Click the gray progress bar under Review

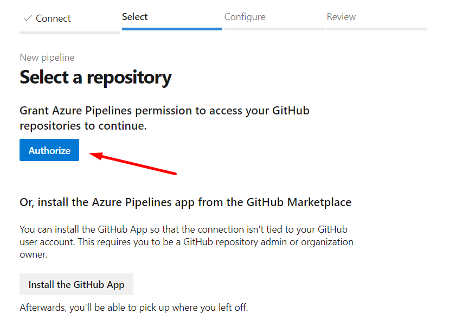tap(376, 29)
